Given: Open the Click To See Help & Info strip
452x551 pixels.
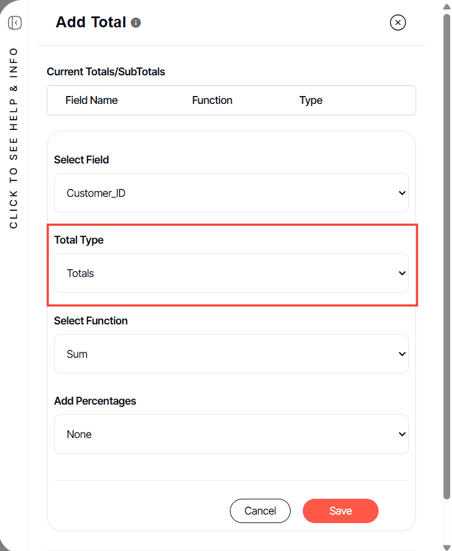Looking at the screenshot, I should click(14, 137).
